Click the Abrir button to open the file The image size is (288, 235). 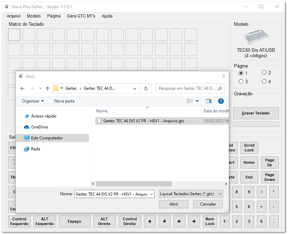173,204
